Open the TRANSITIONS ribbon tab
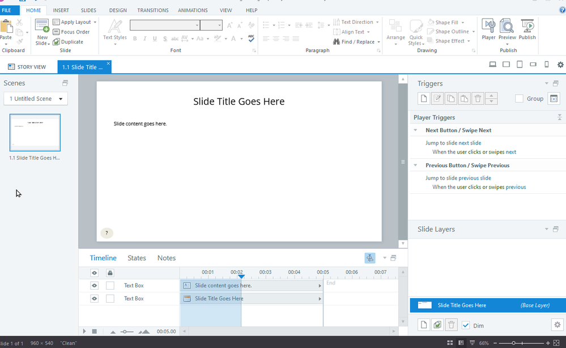The width and height of the screenshot is (566, 348). coord(152,10)
